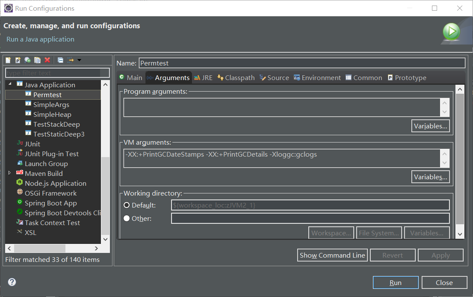Image resolution: width=473 pixels, height=297 pixels.
Task: Switch to the Arguments tab
Action: (x=169, y=77)
